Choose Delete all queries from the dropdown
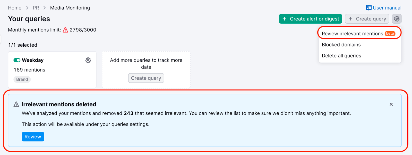412x155 pixels. (341, 55)
